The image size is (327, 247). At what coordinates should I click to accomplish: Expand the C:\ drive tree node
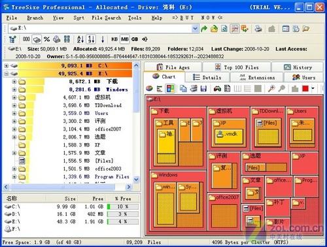[x=7, y=65]
